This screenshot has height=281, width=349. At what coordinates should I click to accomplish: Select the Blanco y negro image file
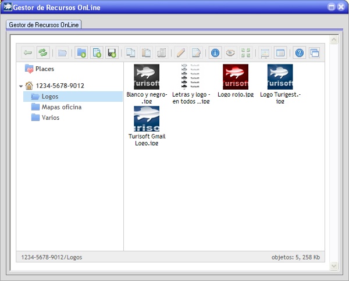click(147, 77)
